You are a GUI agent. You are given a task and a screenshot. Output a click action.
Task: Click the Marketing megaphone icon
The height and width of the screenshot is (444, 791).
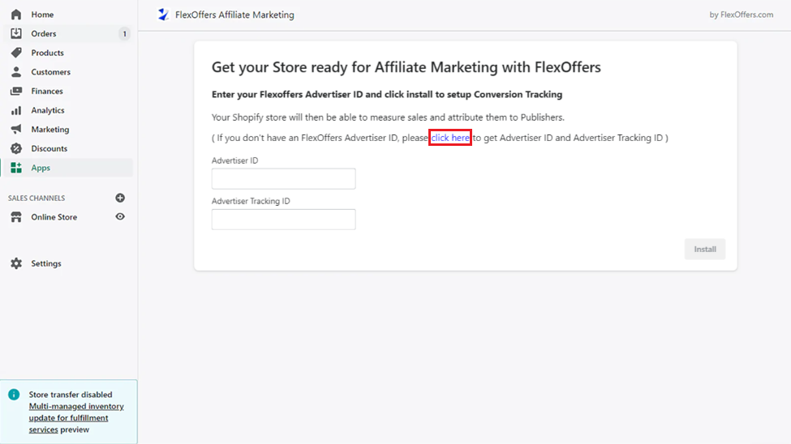coord(16,130)
